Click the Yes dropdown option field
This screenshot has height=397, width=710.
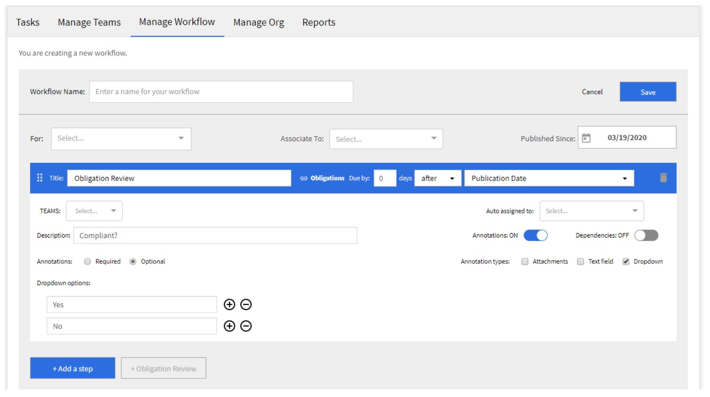pos(132,305)
